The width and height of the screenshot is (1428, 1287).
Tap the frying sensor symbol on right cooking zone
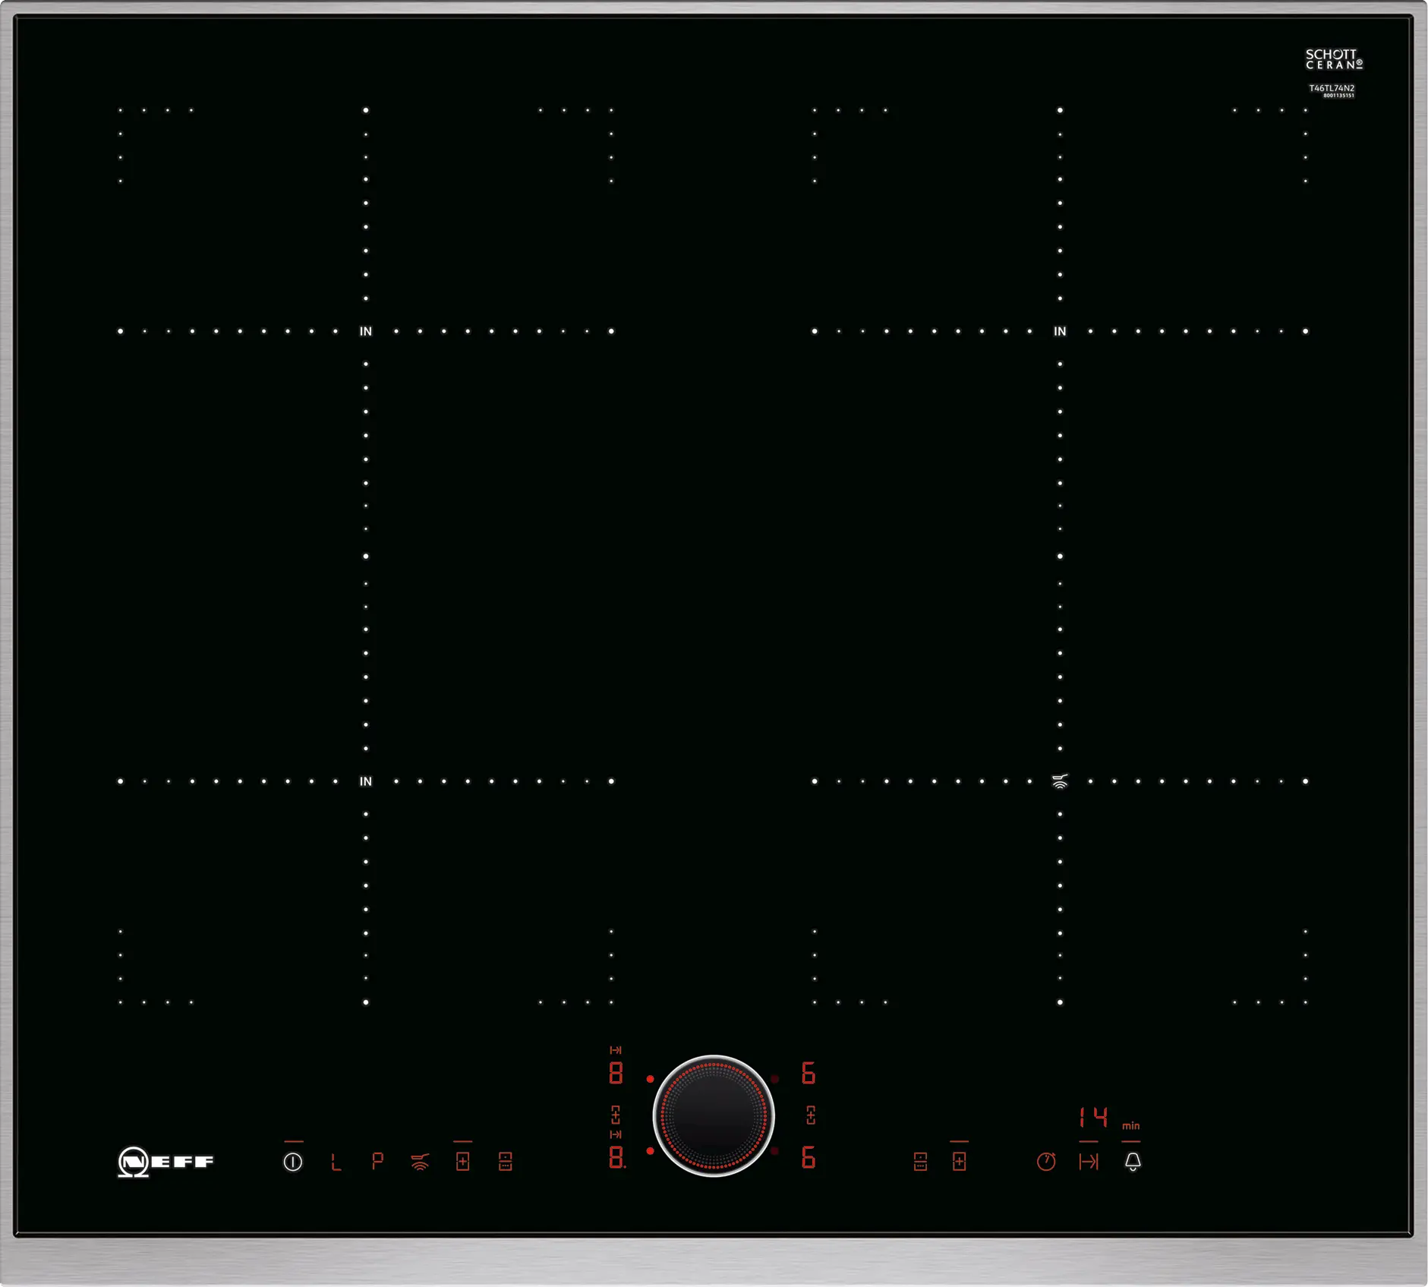coord(1060,781)
